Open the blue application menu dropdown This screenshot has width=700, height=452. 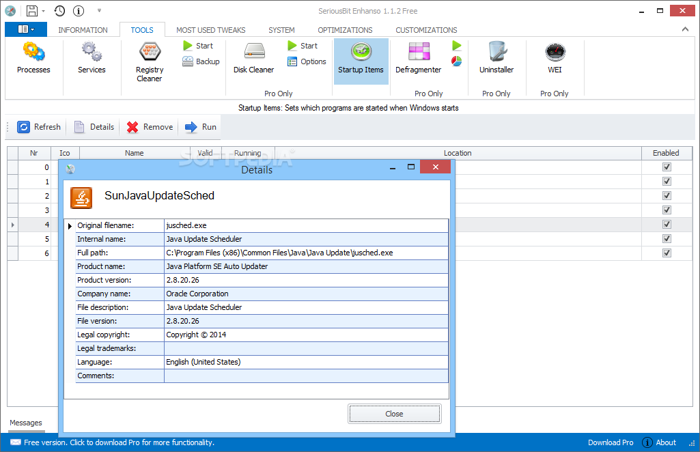click(x=26, y=29)
